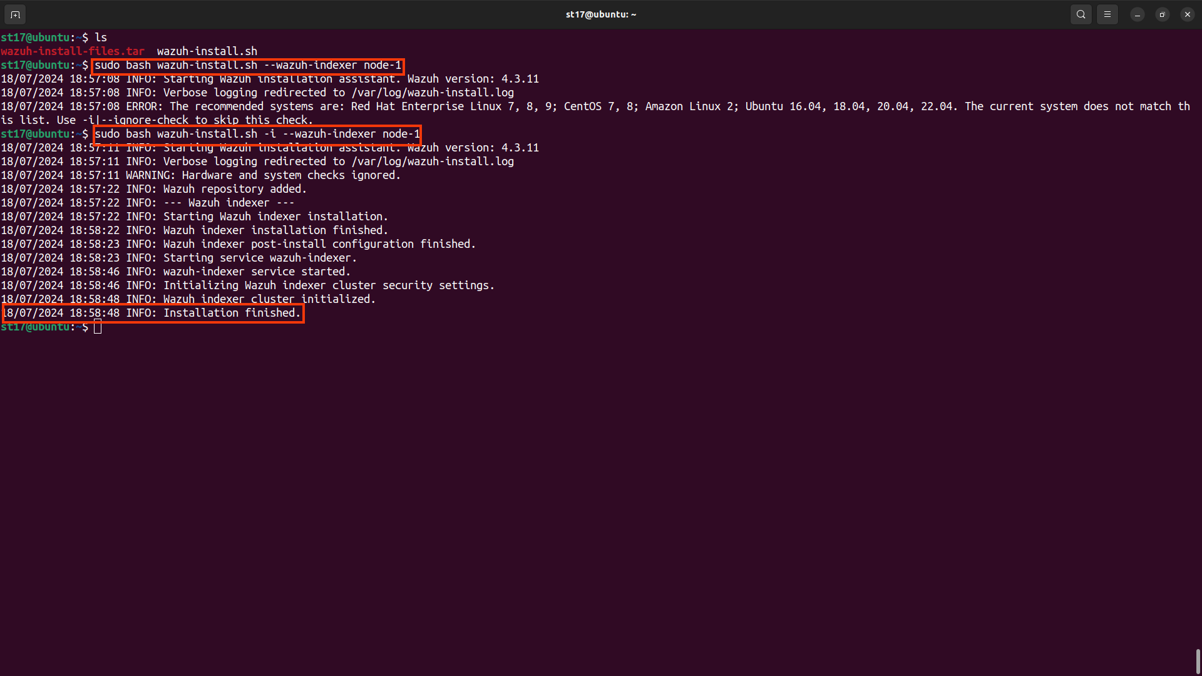Click the 'ls' command on first line
The width and height of the screenshot is (1202, 676).
coord(101,38)
